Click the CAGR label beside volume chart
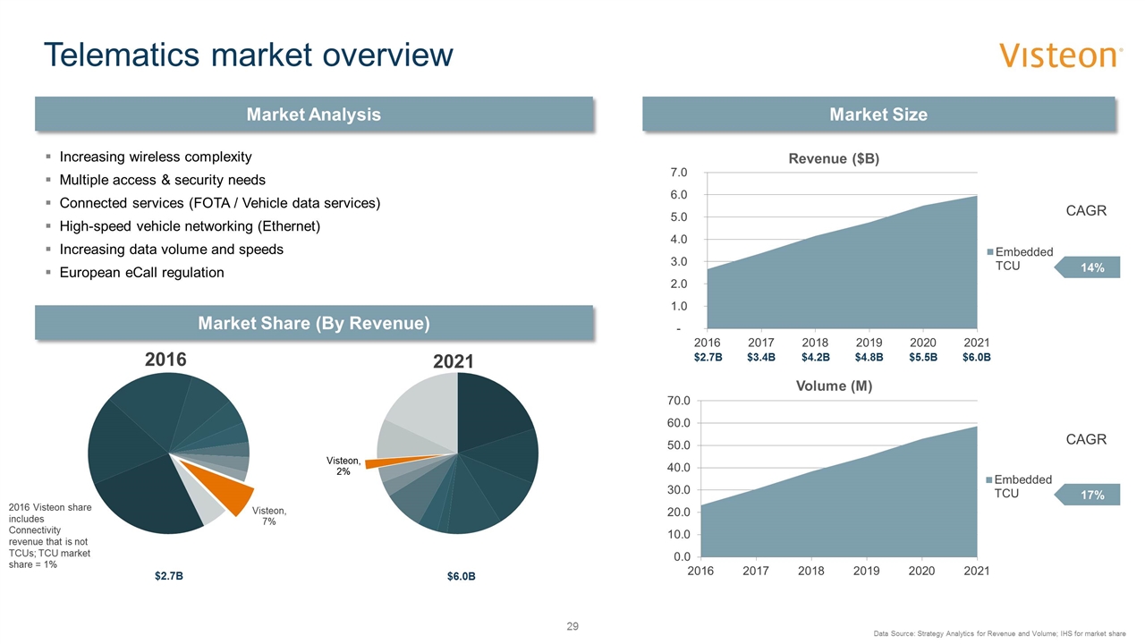Viewport: 1145px width, 644px height. coord(1086,439)
